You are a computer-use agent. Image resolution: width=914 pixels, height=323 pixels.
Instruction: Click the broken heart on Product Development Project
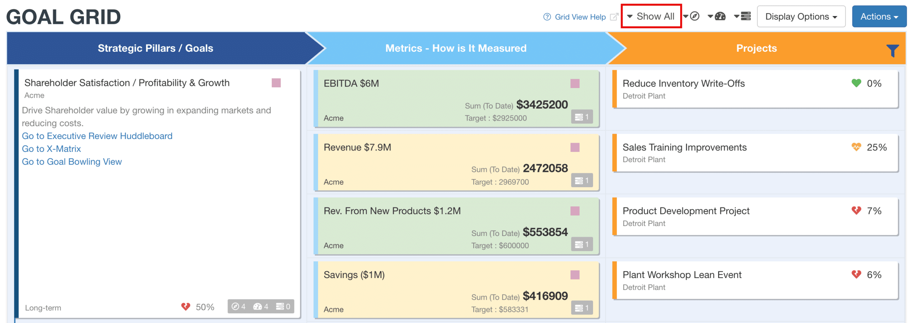[856, 211]
